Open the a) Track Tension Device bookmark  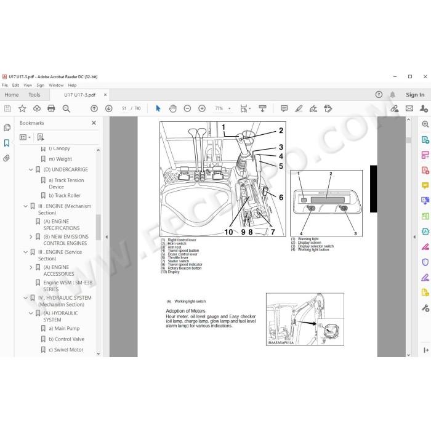(x=66, y=183)
